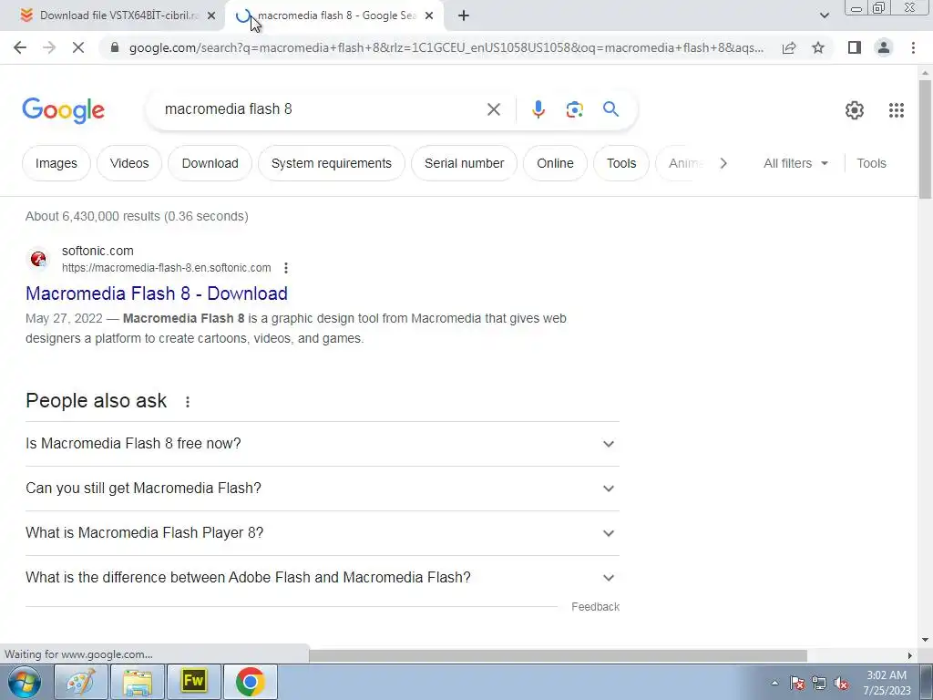Screen dimensions: 933x700
Task: Click the network tray icon
Action: 819,684
